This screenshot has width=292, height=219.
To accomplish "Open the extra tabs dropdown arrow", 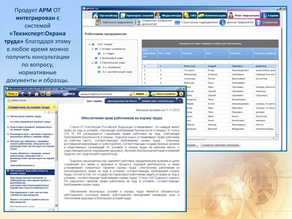I will pos(180,101).
